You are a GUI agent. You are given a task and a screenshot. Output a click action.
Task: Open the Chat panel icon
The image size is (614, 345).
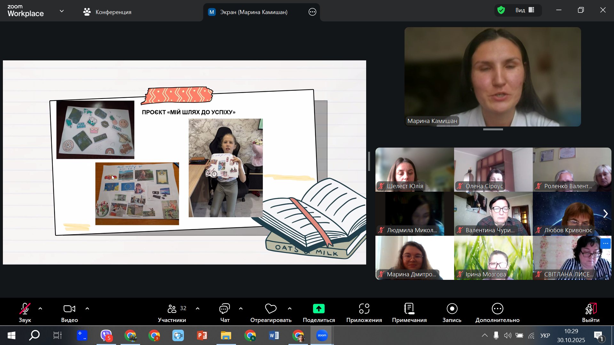point(224,309)
